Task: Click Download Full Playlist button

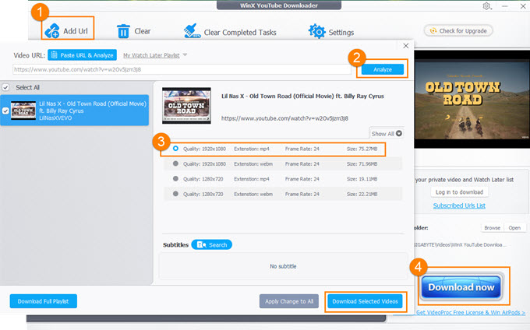Action: (44, 301)
